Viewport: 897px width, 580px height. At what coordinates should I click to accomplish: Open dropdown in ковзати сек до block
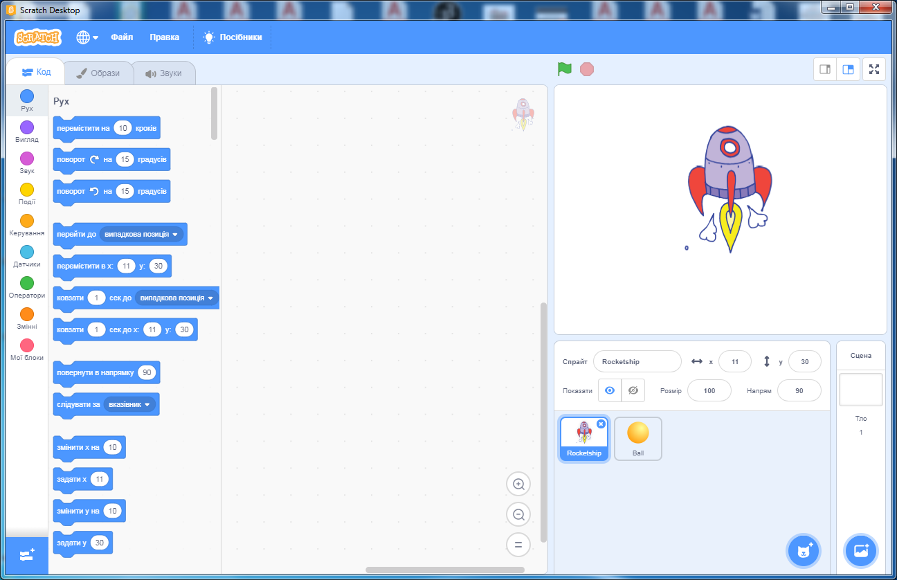click(177, 298)
